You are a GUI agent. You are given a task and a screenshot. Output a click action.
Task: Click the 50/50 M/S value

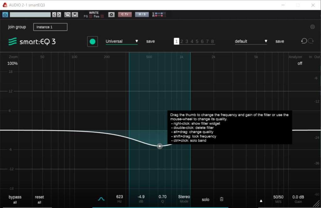[x=278, y=197]
